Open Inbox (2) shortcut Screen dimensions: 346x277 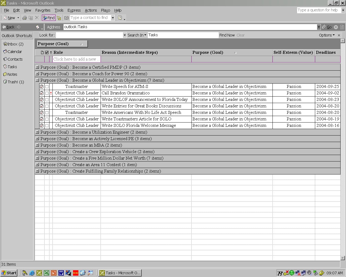click(x=13, y=44)
